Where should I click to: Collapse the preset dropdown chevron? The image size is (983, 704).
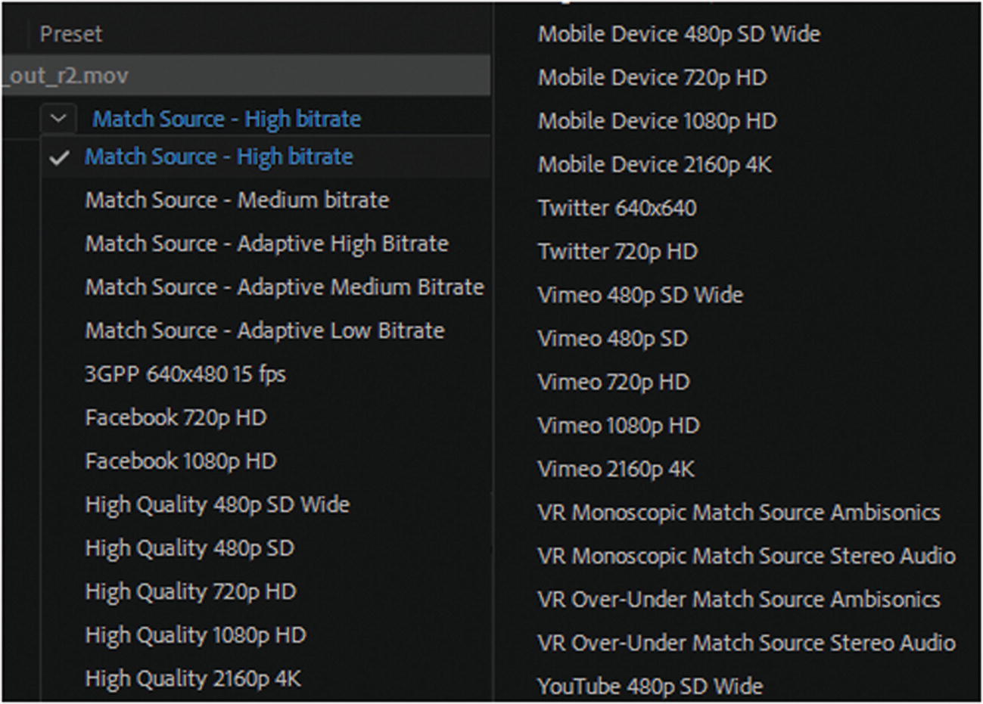58,119
